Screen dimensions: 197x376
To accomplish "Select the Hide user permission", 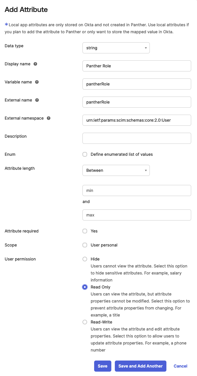I will (85, 259).
